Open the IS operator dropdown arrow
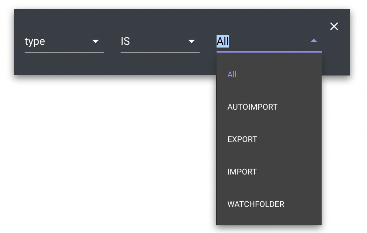 pyautogui.click(x=191, y=41)
